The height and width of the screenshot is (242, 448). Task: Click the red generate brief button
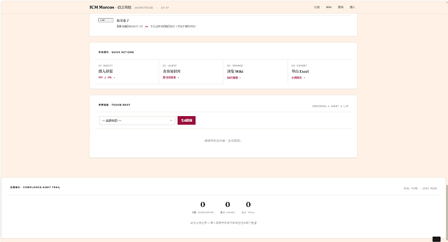tap(186, 121)
